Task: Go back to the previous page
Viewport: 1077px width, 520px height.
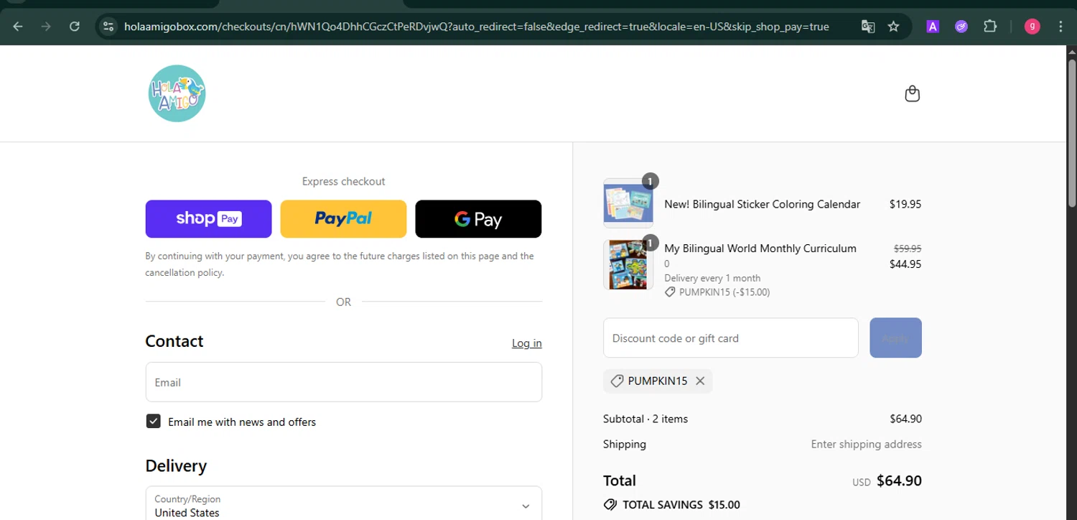Action: click(x=18, y=27)
